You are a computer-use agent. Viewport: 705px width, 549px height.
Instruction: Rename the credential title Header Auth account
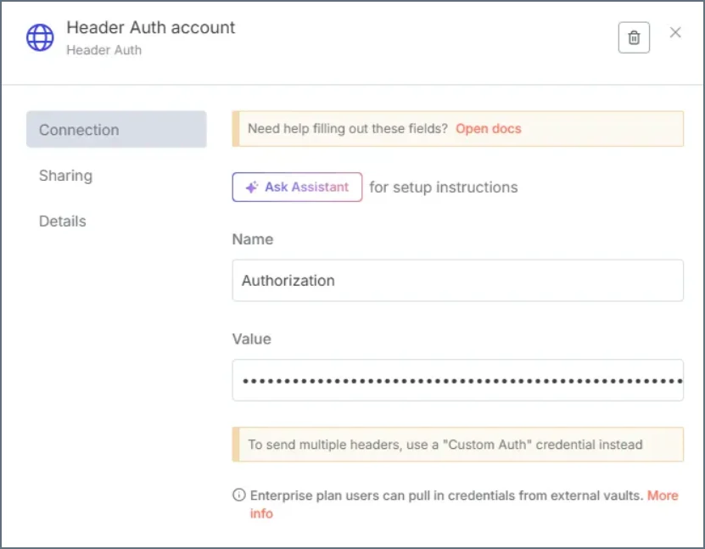tap(151, 27)
